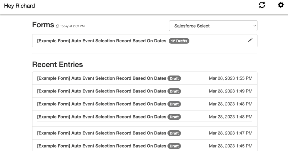Click the Today at 2:03 PM sync timestamp
288x151 pixels.
click(72, 26)
